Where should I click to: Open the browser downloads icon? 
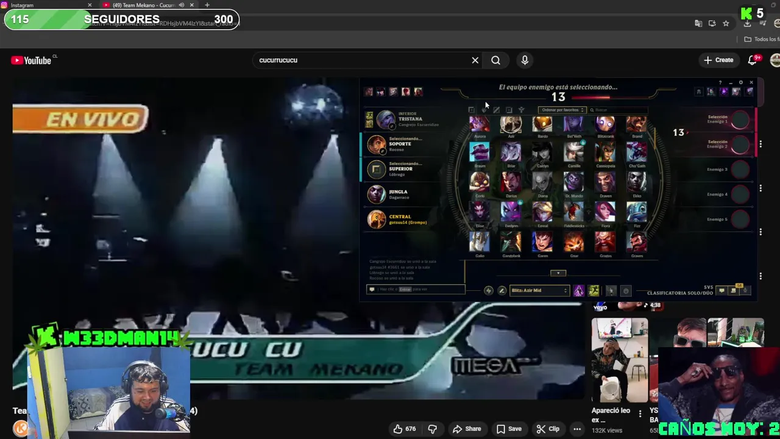point(747,23)
